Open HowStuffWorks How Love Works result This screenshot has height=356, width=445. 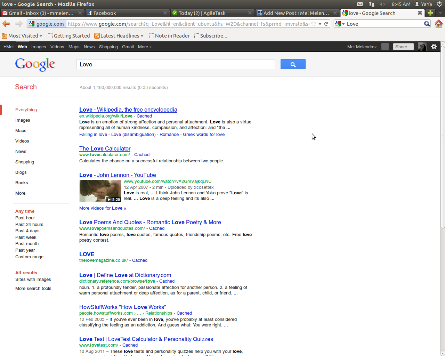coord(122,307)
